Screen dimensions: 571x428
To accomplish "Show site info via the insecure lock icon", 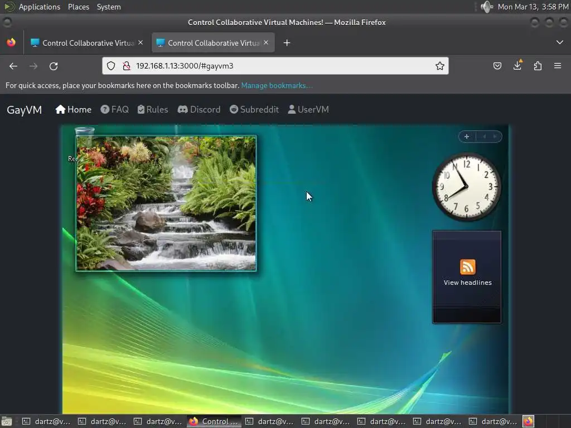I will [x=127, y=66].
